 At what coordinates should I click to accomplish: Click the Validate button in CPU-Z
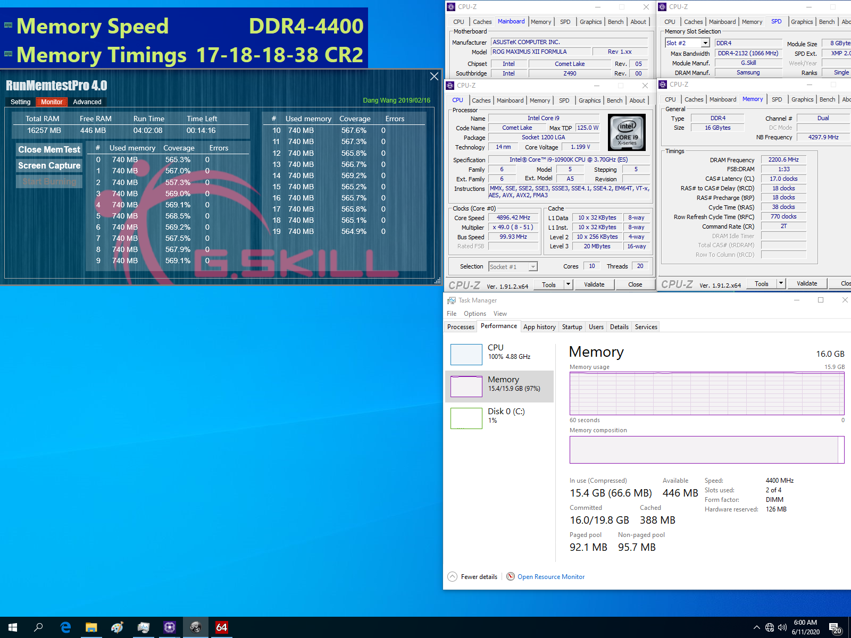[594, 284]
